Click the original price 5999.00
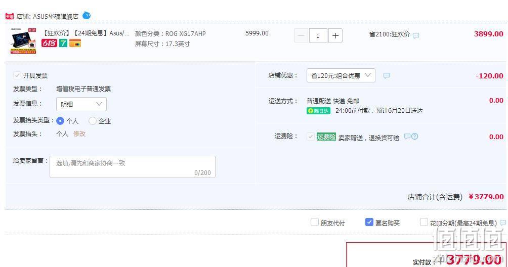 click(257, 33)
